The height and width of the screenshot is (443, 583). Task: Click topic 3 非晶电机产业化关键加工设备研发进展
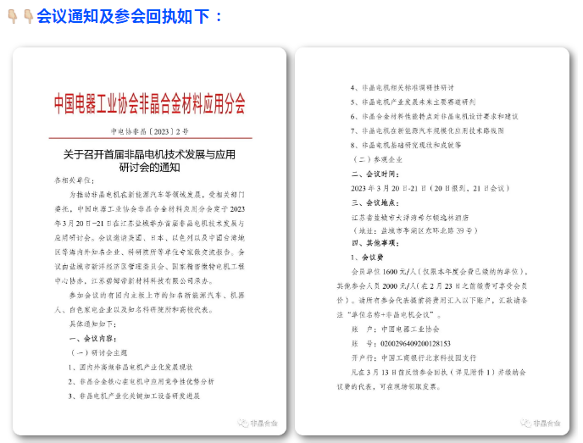pos(134,396)
